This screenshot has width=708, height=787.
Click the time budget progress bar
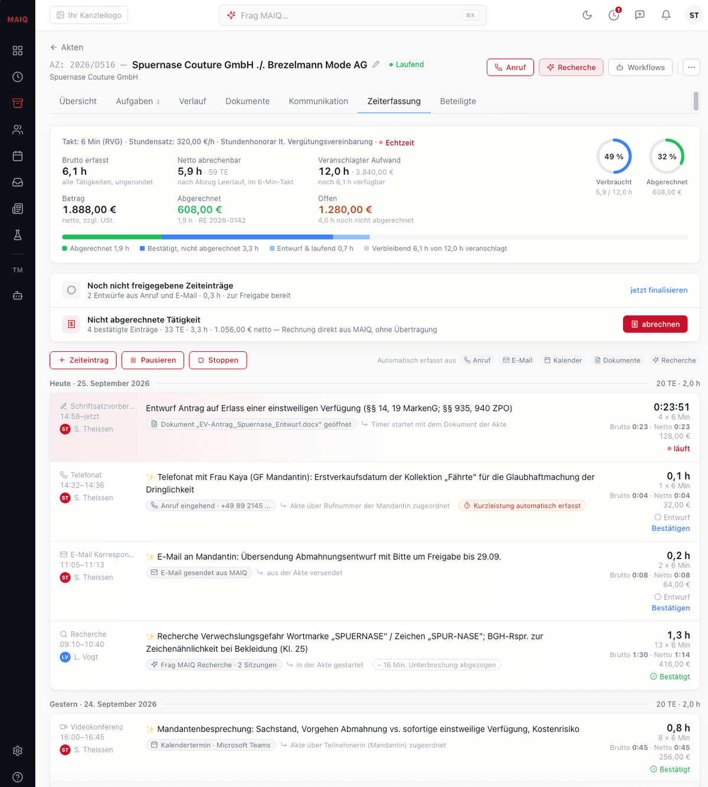point(375,237)
